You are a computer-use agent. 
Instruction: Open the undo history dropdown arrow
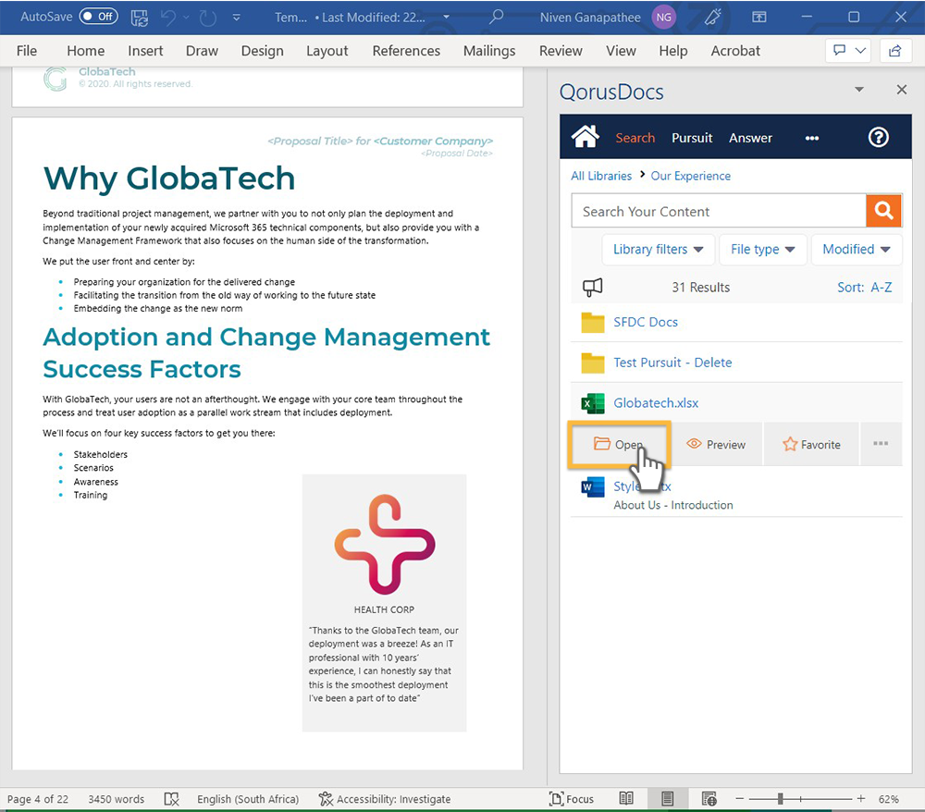tap(187, 18)
